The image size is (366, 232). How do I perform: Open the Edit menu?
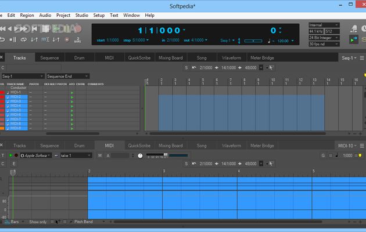(11, 16)
